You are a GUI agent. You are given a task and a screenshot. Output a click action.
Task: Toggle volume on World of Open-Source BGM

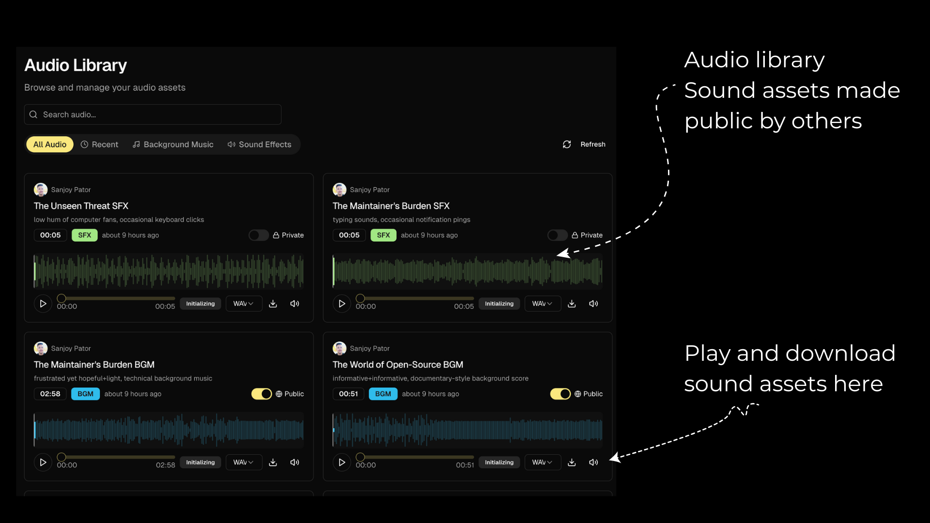coord(593,462)
